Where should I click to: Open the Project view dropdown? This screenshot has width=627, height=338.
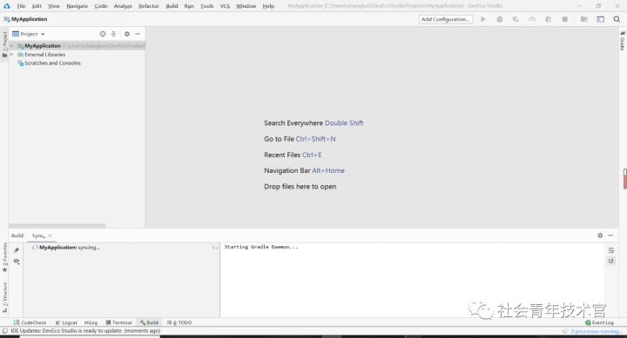pyautogui.click(x=29, y=34)
